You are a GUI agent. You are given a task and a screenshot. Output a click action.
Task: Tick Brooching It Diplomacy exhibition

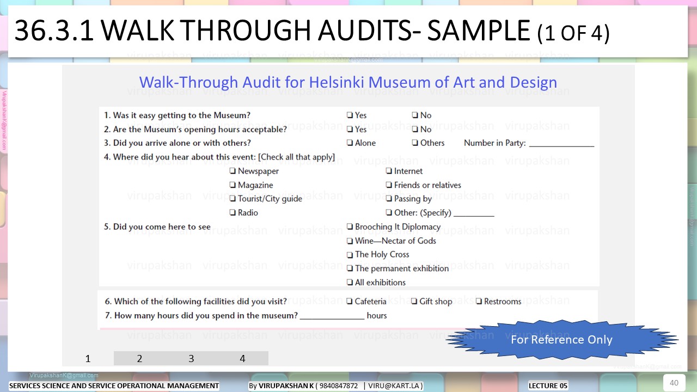[x=350, y=227]
